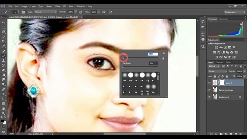Screen dimensions: 247x139
Task: Open the Window menu
Action: point(81,7)
